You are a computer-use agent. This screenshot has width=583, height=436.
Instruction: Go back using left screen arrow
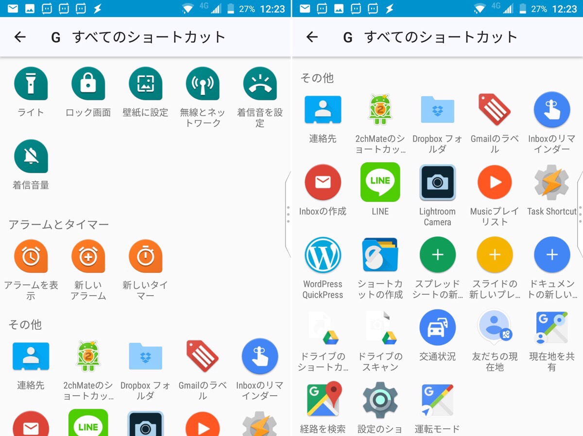pyautogui.click(x=20, y=37)
